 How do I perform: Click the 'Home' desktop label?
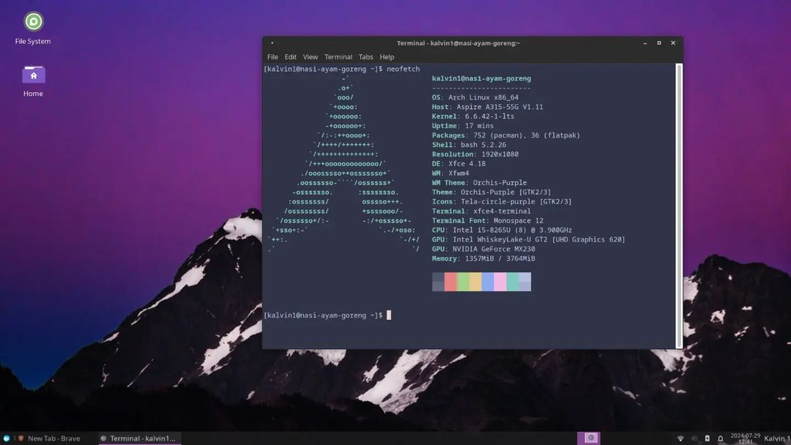point(33,94)
